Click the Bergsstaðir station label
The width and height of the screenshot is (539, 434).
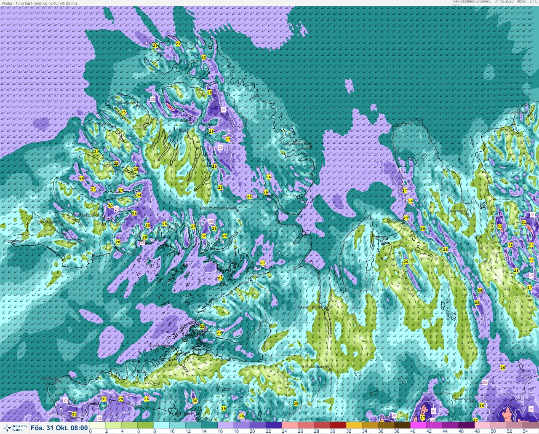coord(458,211)
